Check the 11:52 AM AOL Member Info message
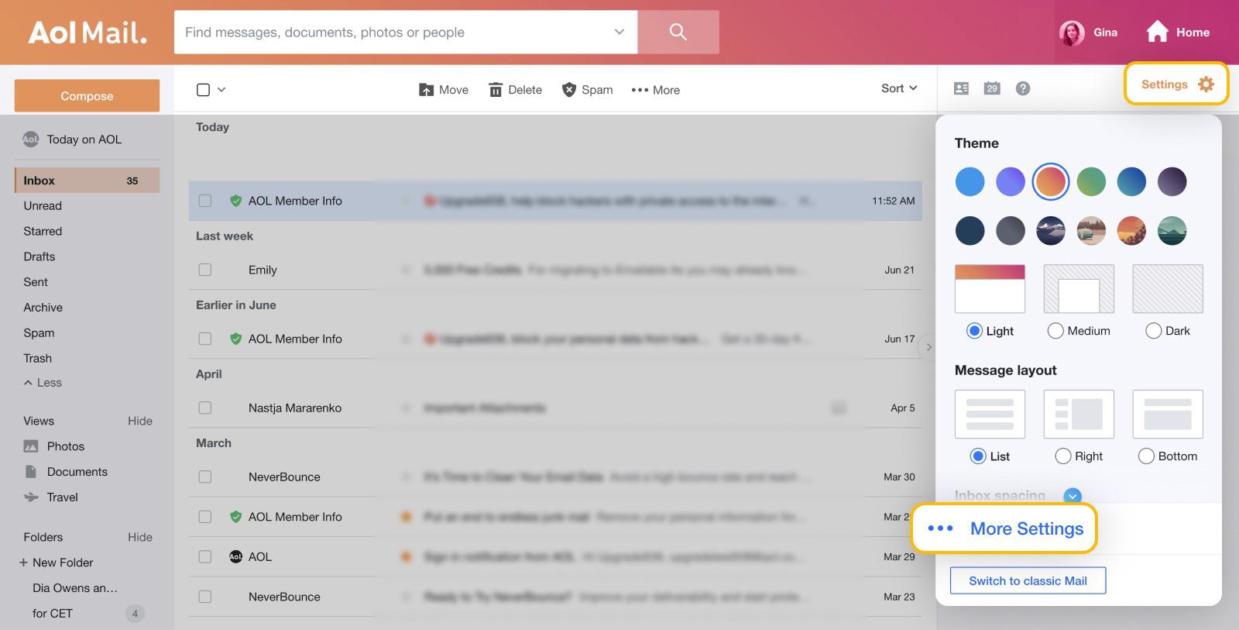1239x630 pixels. click(x=205, y=201)
